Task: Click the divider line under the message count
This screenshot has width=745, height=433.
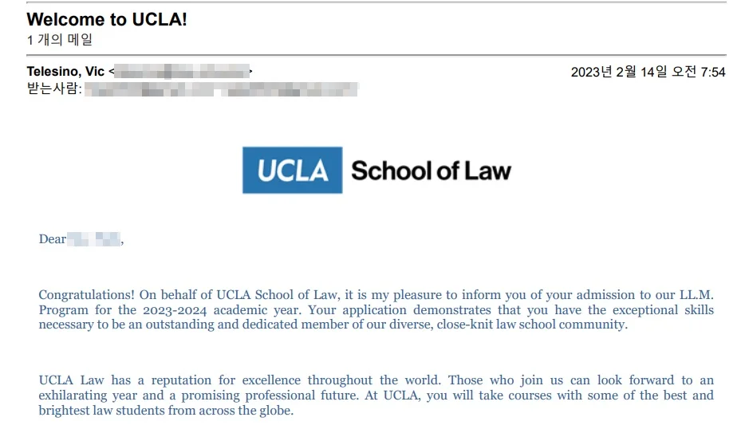Action: pos(376,55)
